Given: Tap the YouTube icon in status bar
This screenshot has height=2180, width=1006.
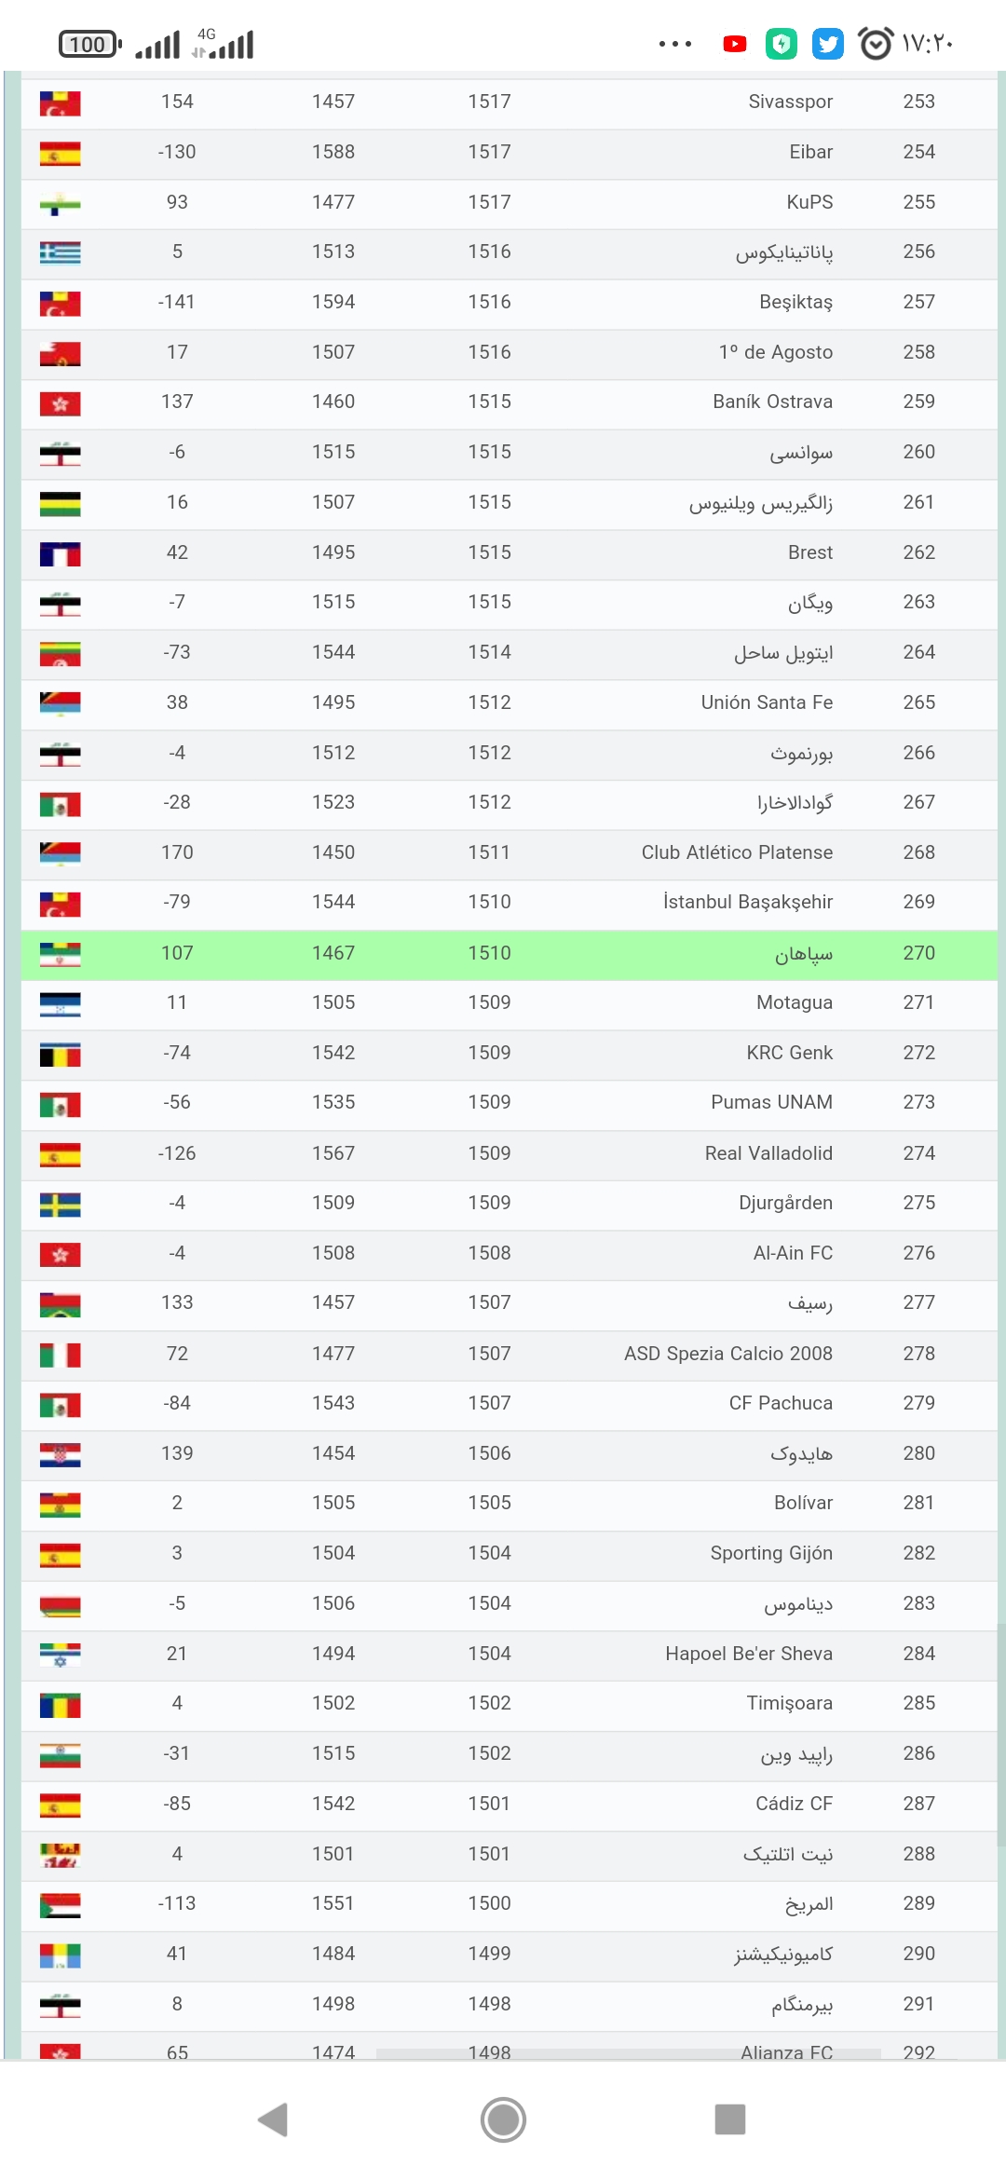Looking at the screenshot, I should (x=735, y=44).
